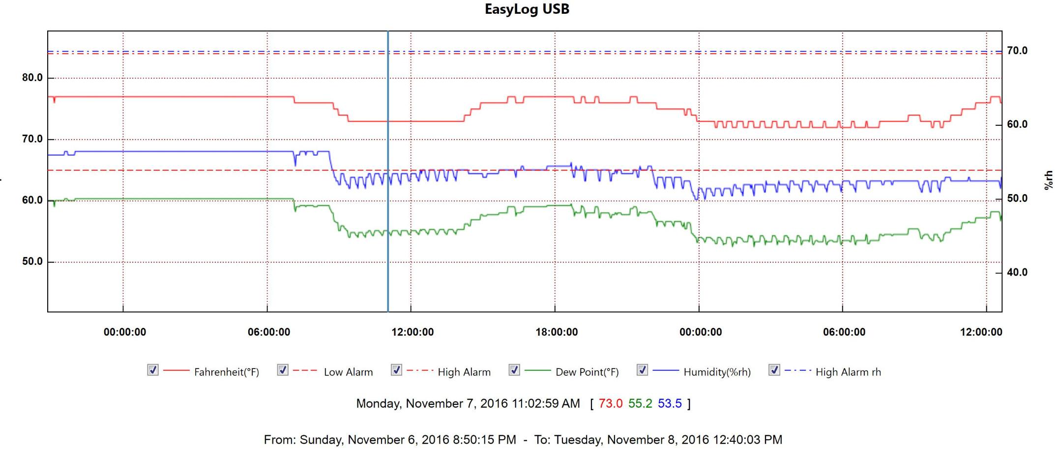Click the 70.0 right humidity axis label
This screenshot has height=456, width=1059.
click(1017, 51)
